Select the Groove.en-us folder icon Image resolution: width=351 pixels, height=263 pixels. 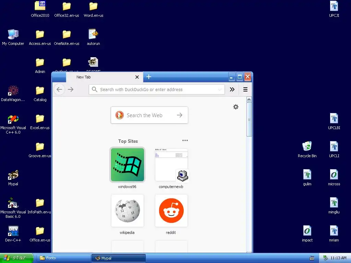click(40, 147)
